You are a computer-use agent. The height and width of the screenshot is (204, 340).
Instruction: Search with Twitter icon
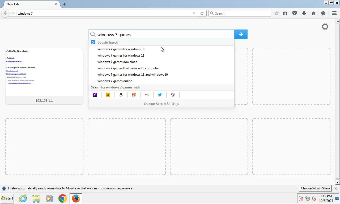(160, 95)
